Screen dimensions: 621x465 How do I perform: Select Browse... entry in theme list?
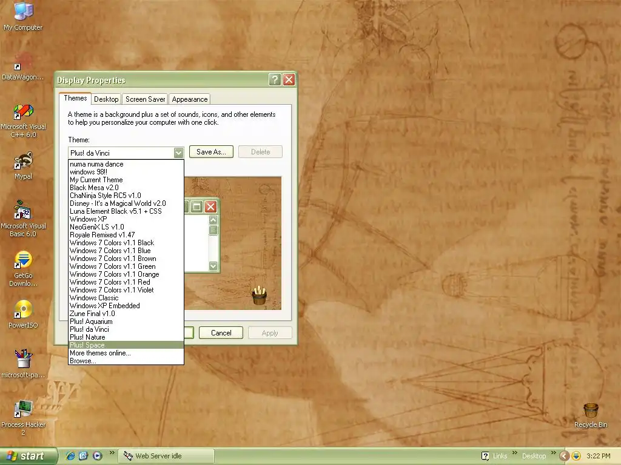click(x=126, y=361)
